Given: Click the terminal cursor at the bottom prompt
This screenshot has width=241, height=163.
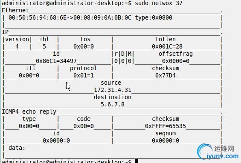Looking at the screenshot, I should [x=136, y=161].
